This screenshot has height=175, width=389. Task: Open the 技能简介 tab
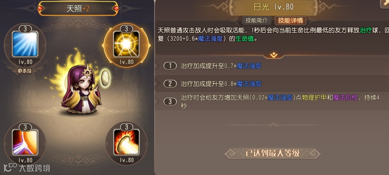tap(256, 20)
